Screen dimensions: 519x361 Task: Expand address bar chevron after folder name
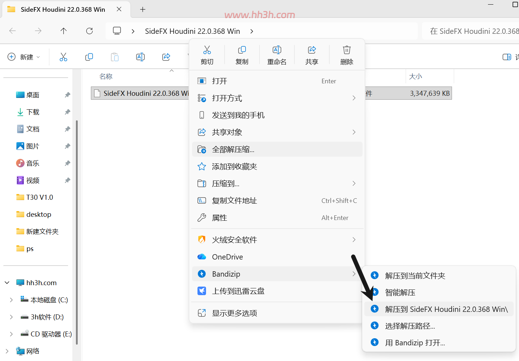tap(252, 31)
